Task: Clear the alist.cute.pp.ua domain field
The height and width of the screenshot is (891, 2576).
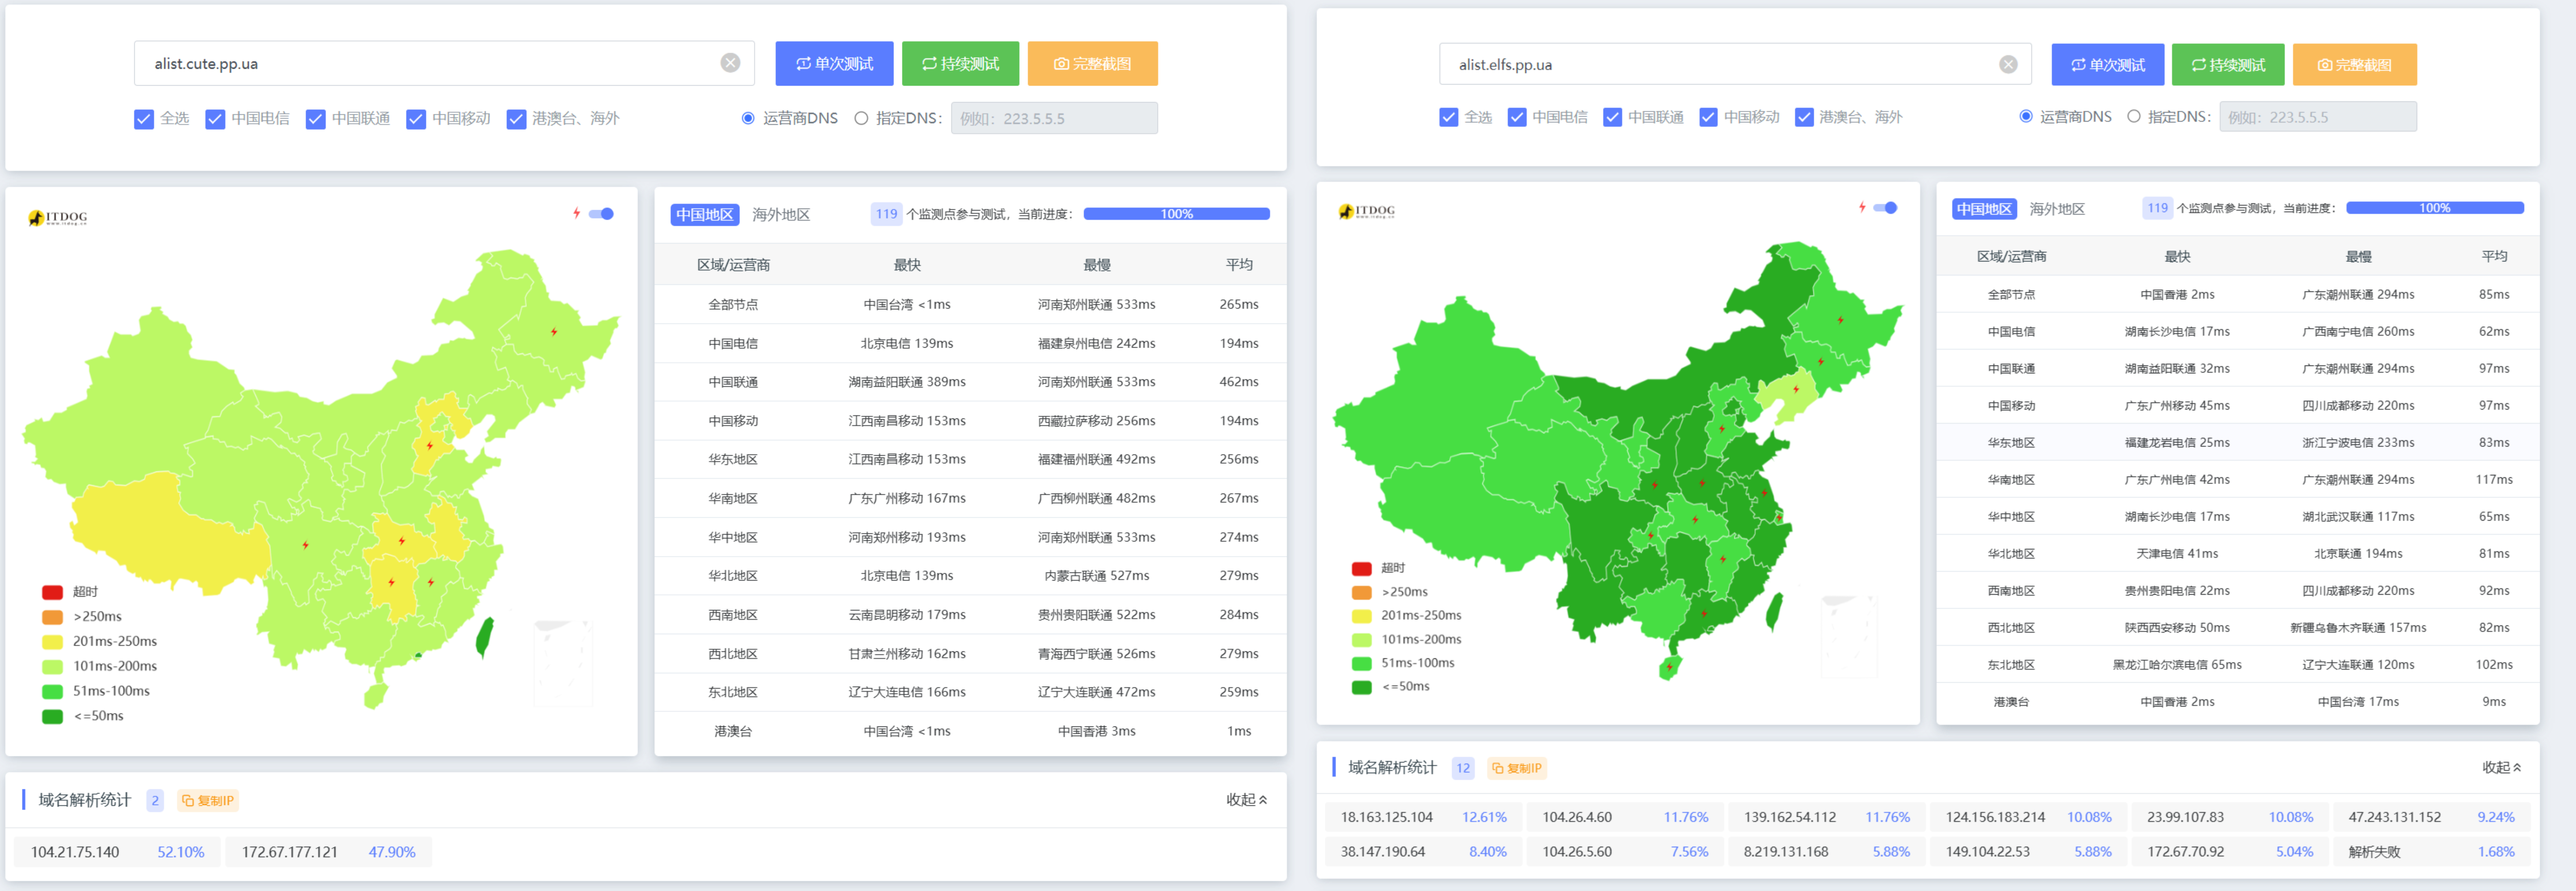Action: (730, 63)
